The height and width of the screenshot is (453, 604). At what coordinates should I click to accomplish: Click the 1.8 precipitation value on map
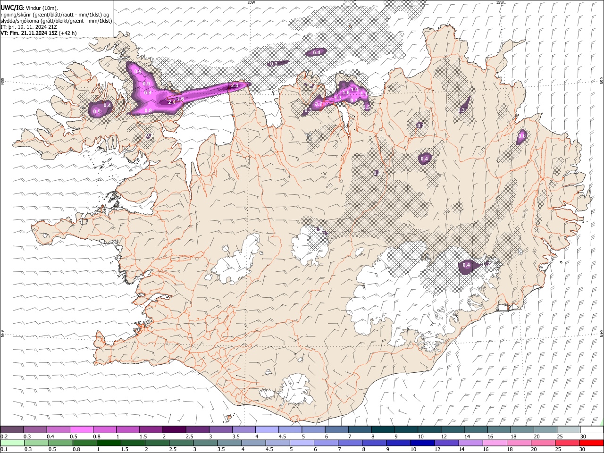tap(355, 89)
